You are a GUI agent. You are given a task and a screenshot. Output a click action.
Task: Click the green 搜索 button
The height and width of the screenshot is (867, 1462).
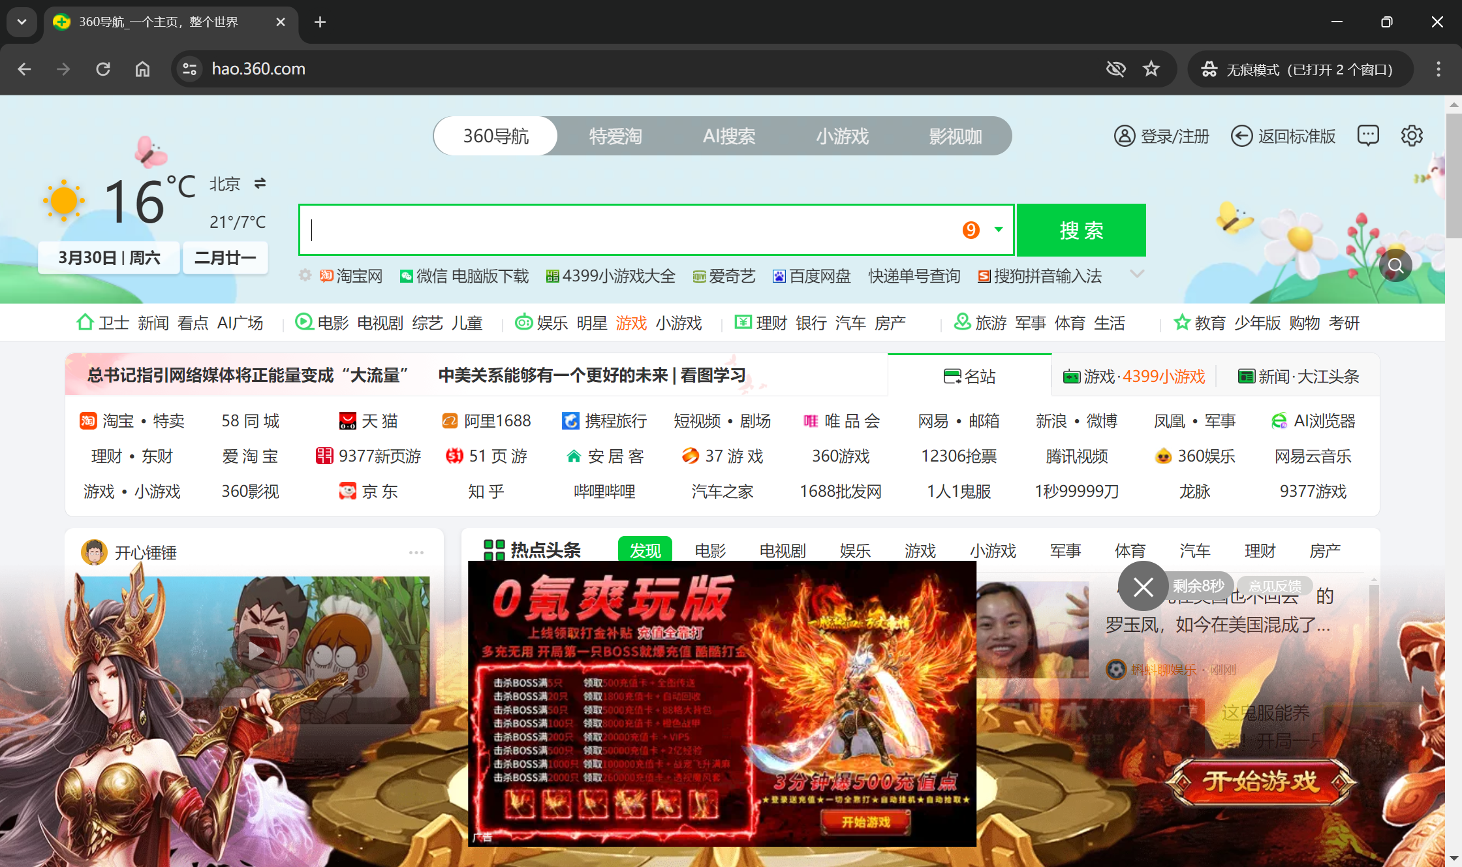1081,230
